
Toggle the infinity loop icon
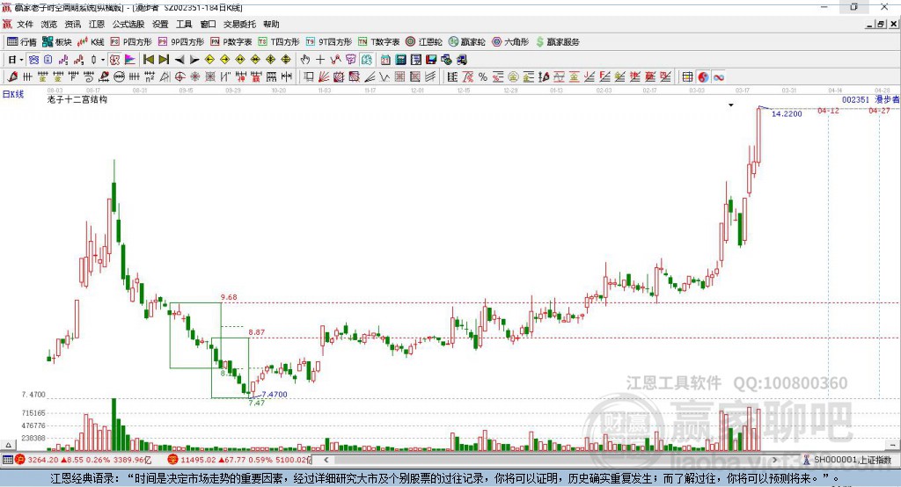pos(718,77)
